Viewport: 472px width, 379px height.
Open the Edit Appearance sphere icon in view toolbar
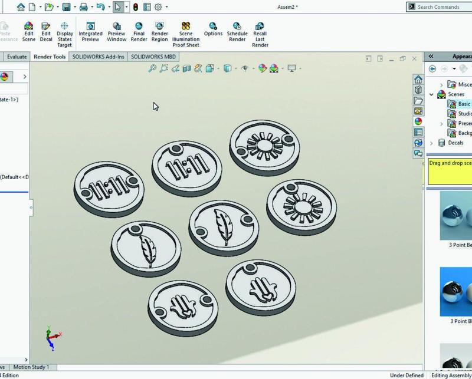(262, 68)
